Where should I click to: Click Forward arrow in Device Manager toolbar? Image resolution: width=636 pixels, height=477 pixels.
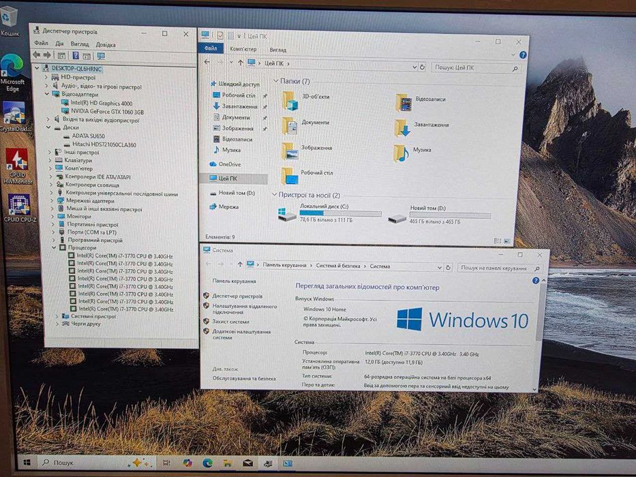tap(47, 55)
